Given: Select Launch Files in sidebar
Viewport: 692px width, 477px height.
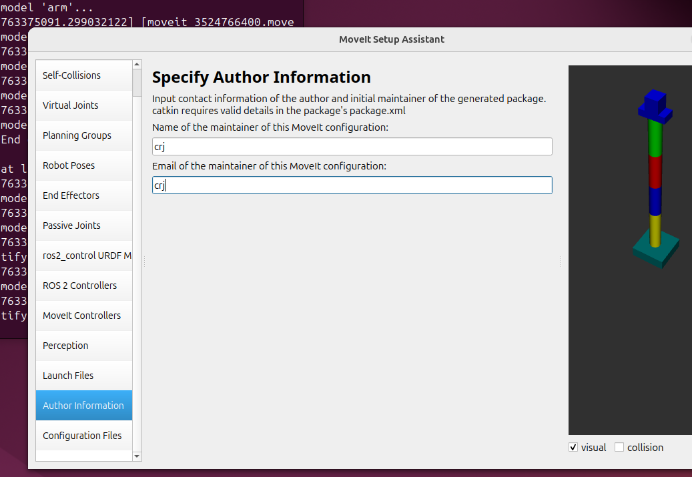Looking at the screenshot, I should click(84, 376).
